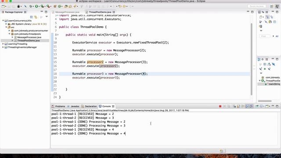Screen dimensions: 281x158
Task: Maximize the Package Explorer view
Action: click(46, 12)
